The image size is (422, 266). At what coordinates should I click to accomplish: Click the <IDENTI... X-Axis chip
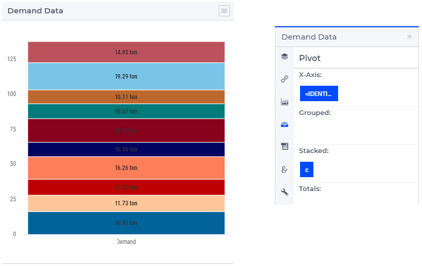click(x=319, y=93)
